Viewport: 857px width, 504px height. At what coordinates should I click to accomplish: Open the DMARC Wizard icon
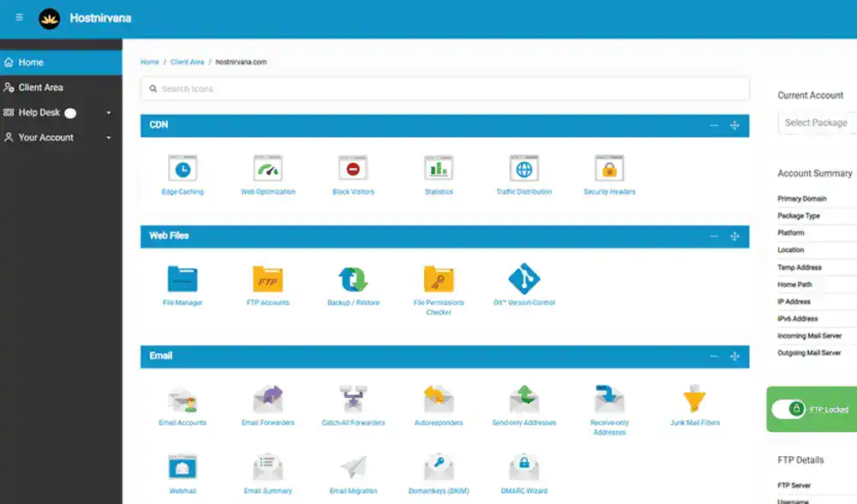(524, 468)
